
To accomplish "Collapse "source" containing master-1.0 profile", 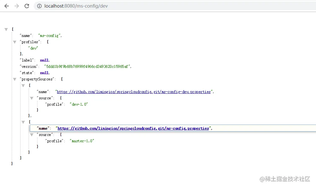I will coord(32,135).
